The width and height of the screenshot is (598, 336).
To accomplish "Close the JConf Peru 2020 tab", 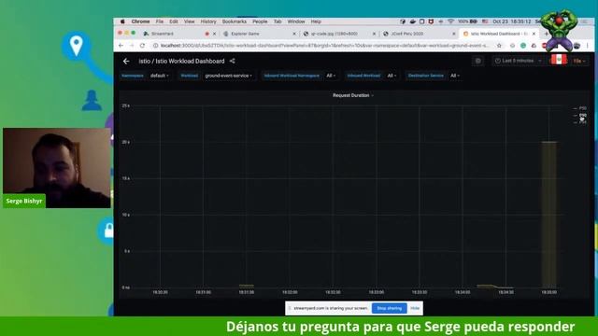I will [x=453, y=34].
